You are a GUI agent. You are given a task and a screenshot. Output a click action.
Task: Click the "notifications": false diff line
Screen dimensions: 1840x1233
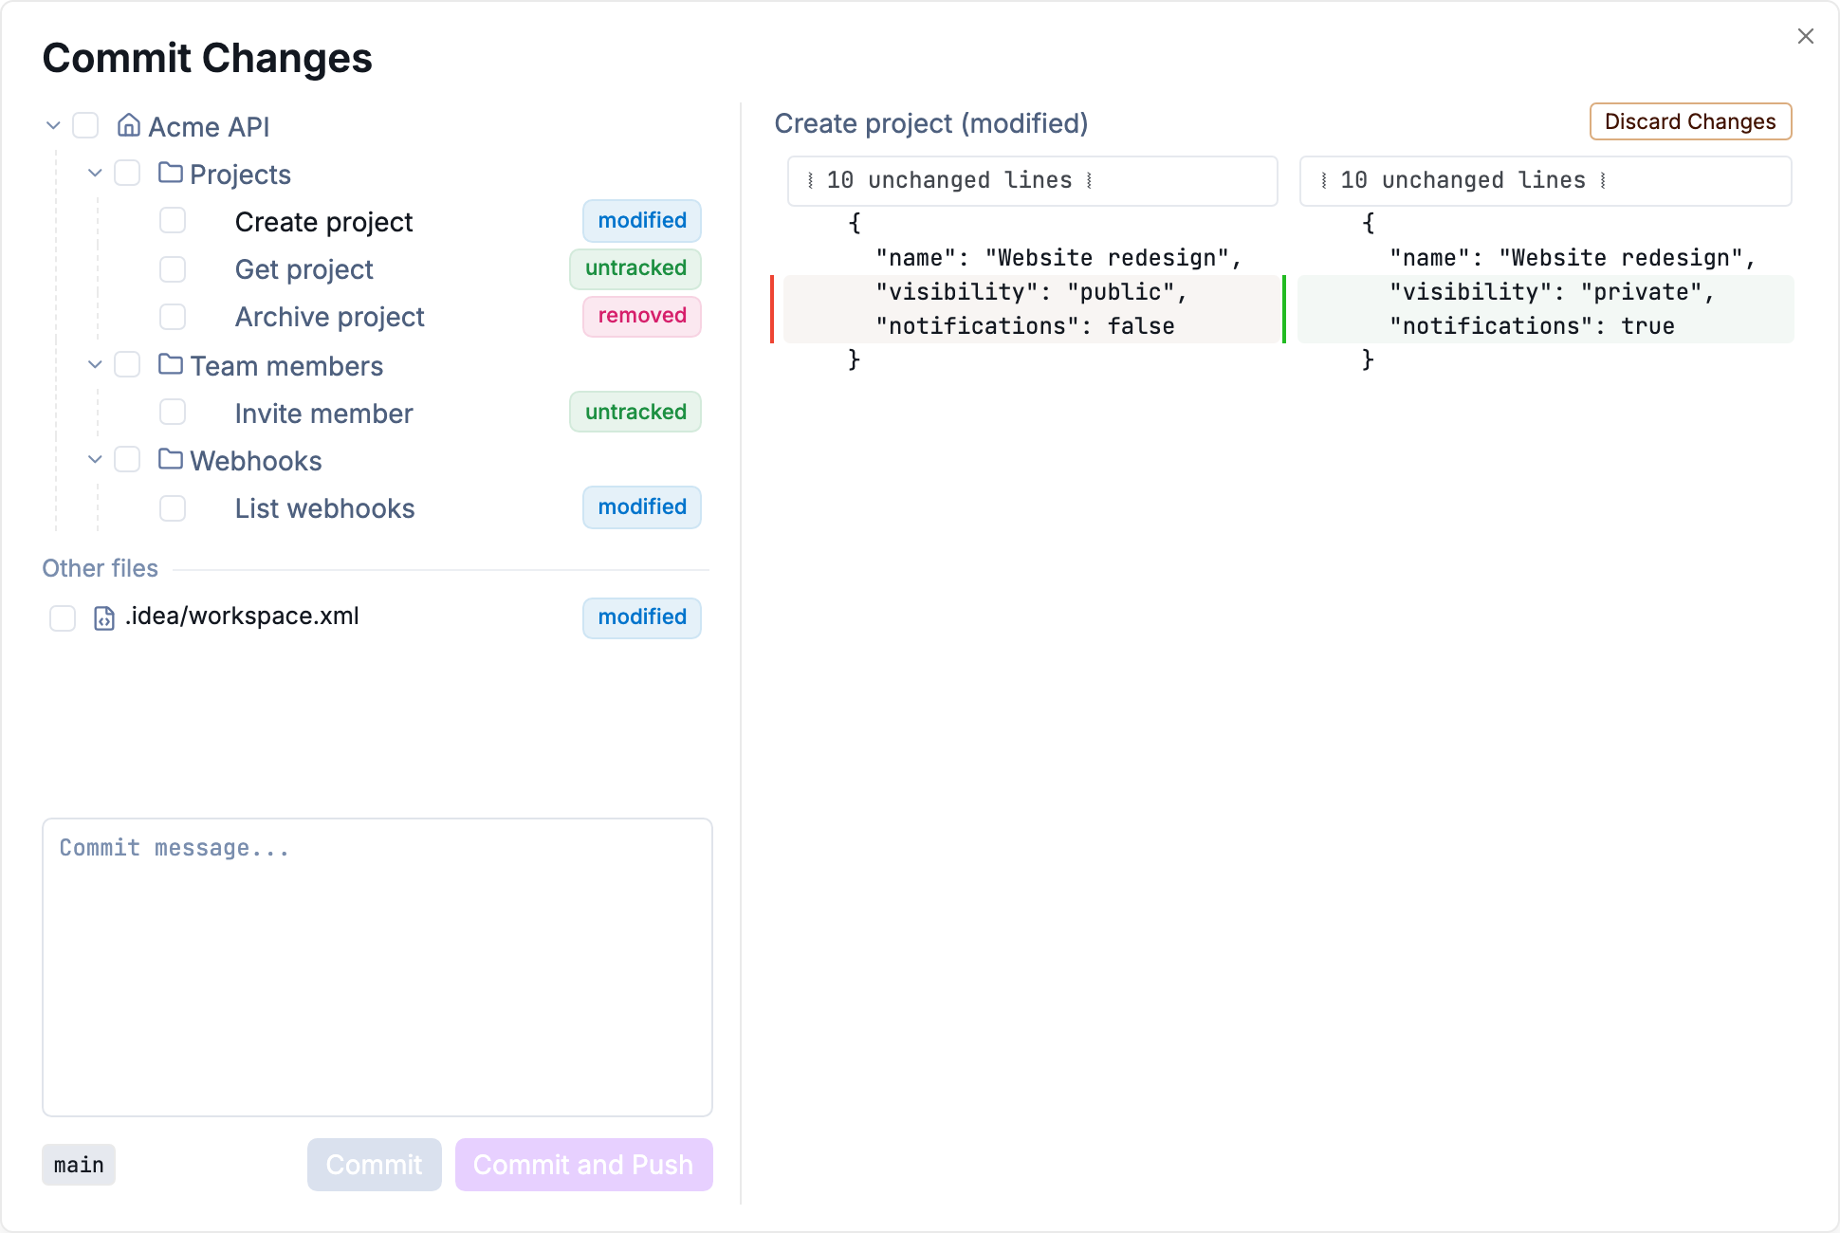[1033, 326]
